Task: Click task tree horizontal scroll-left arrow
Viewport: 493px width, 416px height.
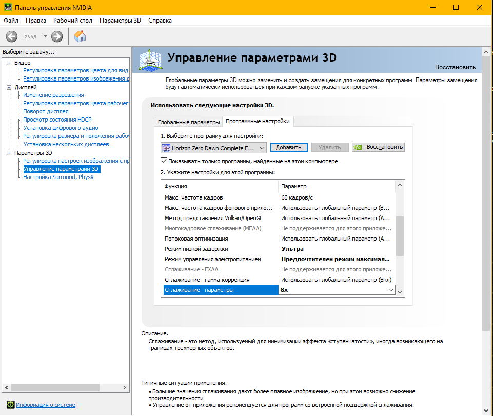Action: click(x=7, y=387)
